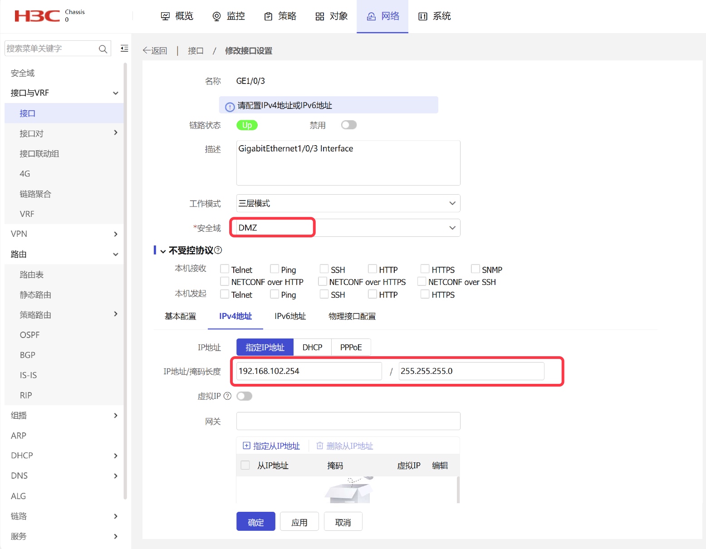Switch to the IPv4地址 tab

[x=235, y=316]
